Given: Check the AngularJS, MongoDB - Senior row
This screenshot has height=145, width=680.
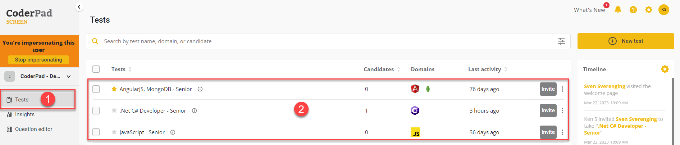Looking at the screenshot, I should tap(96, 89).
